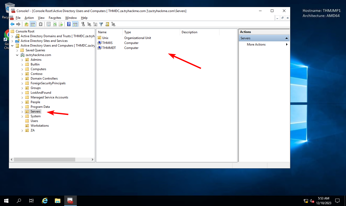346x206 pixels.
Task: Select ForeignSecurityPrincipals in tree
Action: click(48, 83)
